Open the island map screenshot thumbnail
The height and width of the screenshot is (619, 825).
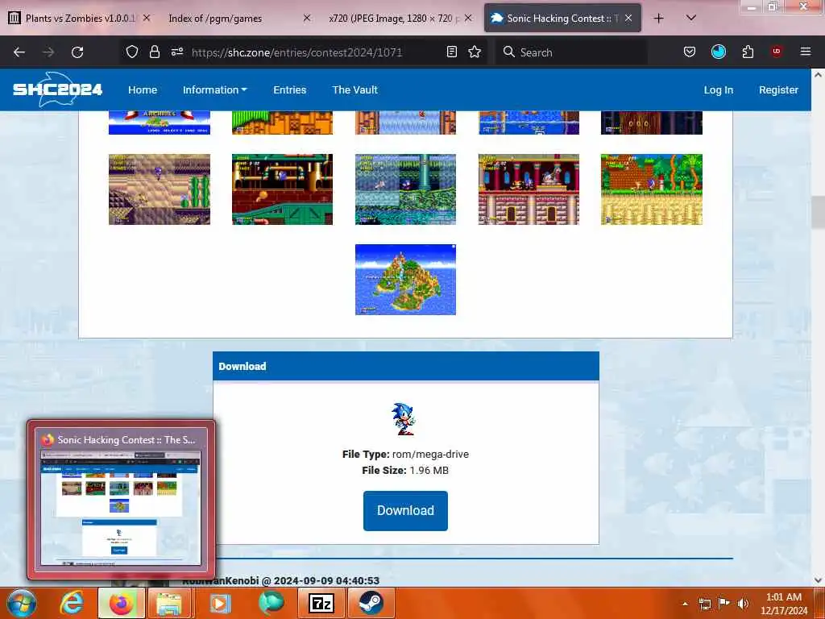[406, 280]
